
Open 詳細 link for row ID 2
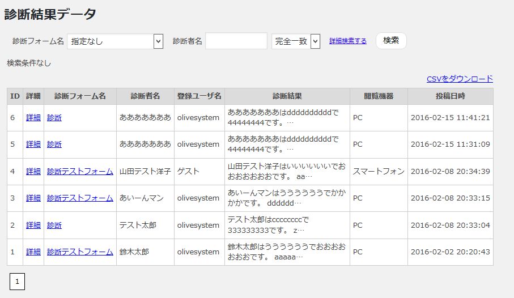(33, 225)
